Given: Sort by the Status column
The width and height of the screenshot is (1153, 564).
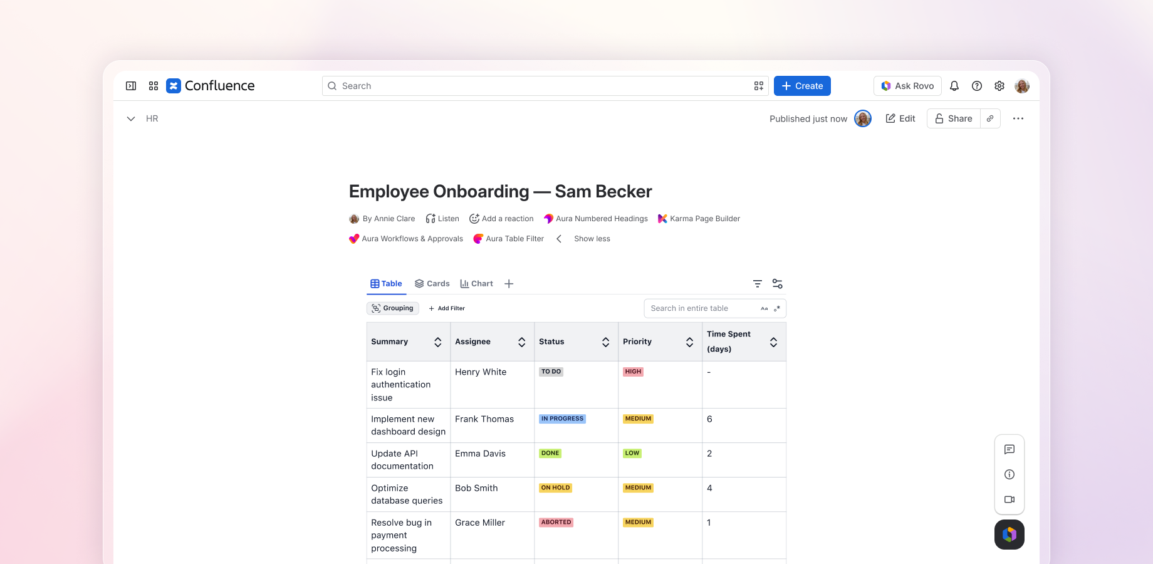Looking at the screenshot, I should (x=606, y=342).
